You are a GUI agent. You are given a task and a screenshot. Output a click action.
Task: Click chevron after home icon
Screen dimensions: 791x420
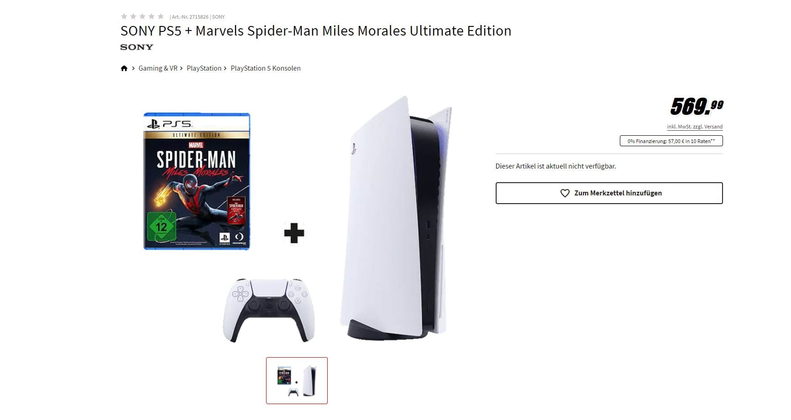[133, 68]
